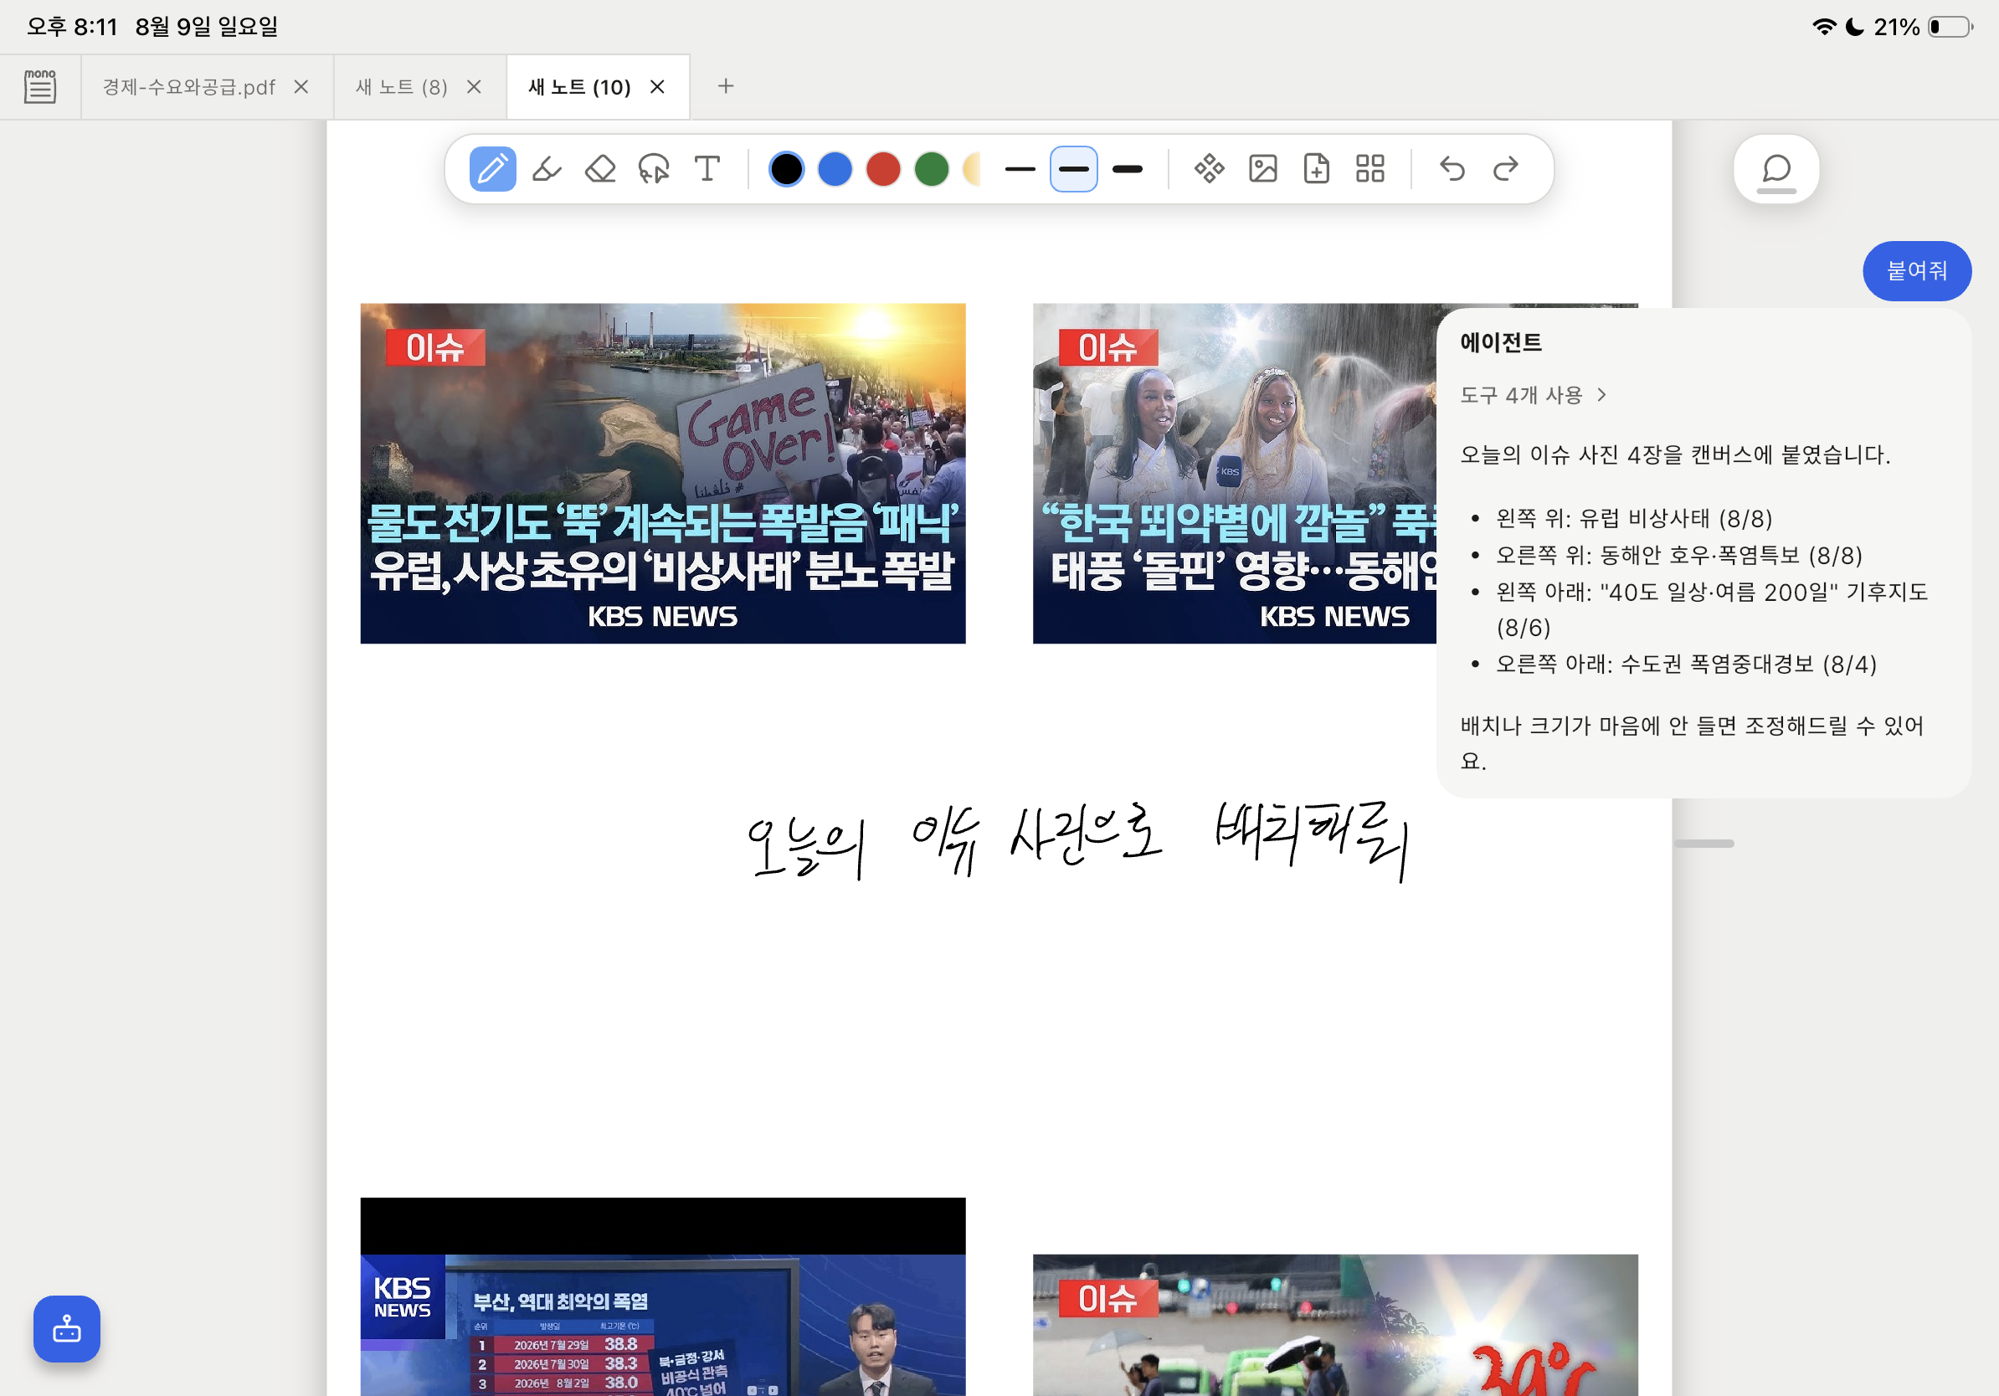
Task: Tap the 왼쪽 위: 유럽 비상사태 (8/8) line
Action: 1633,519
